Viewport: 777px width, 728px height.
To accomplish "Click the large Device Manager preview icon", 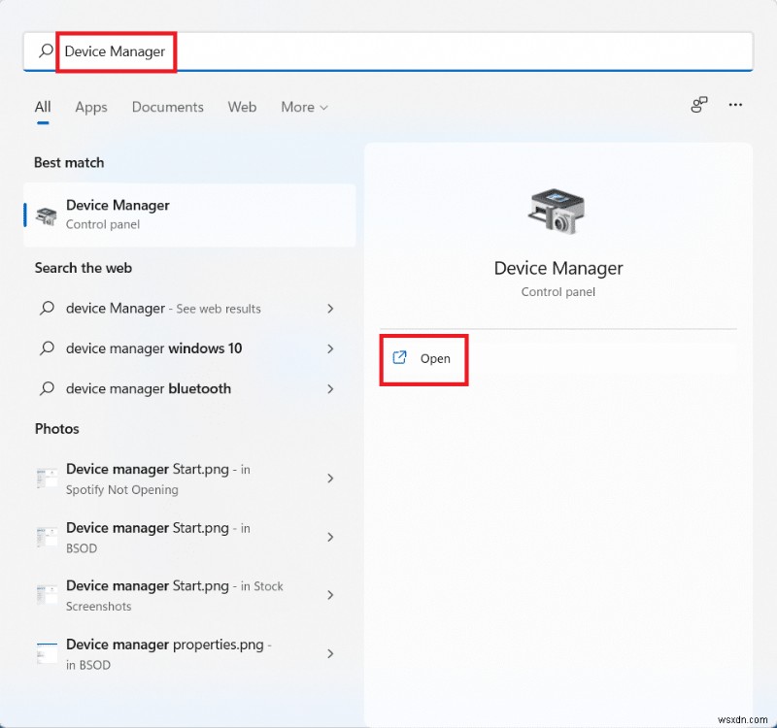I will (557, 211).
